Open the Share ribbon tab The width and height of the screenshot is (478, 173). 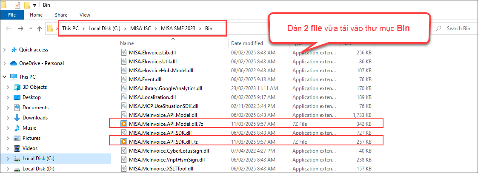coord(61,15)
